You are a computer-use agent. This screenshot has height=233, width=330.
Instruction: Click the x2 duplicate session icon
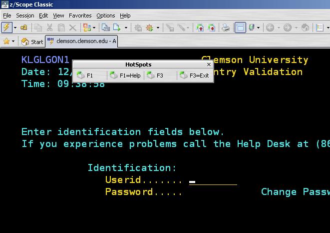point(24,27)
